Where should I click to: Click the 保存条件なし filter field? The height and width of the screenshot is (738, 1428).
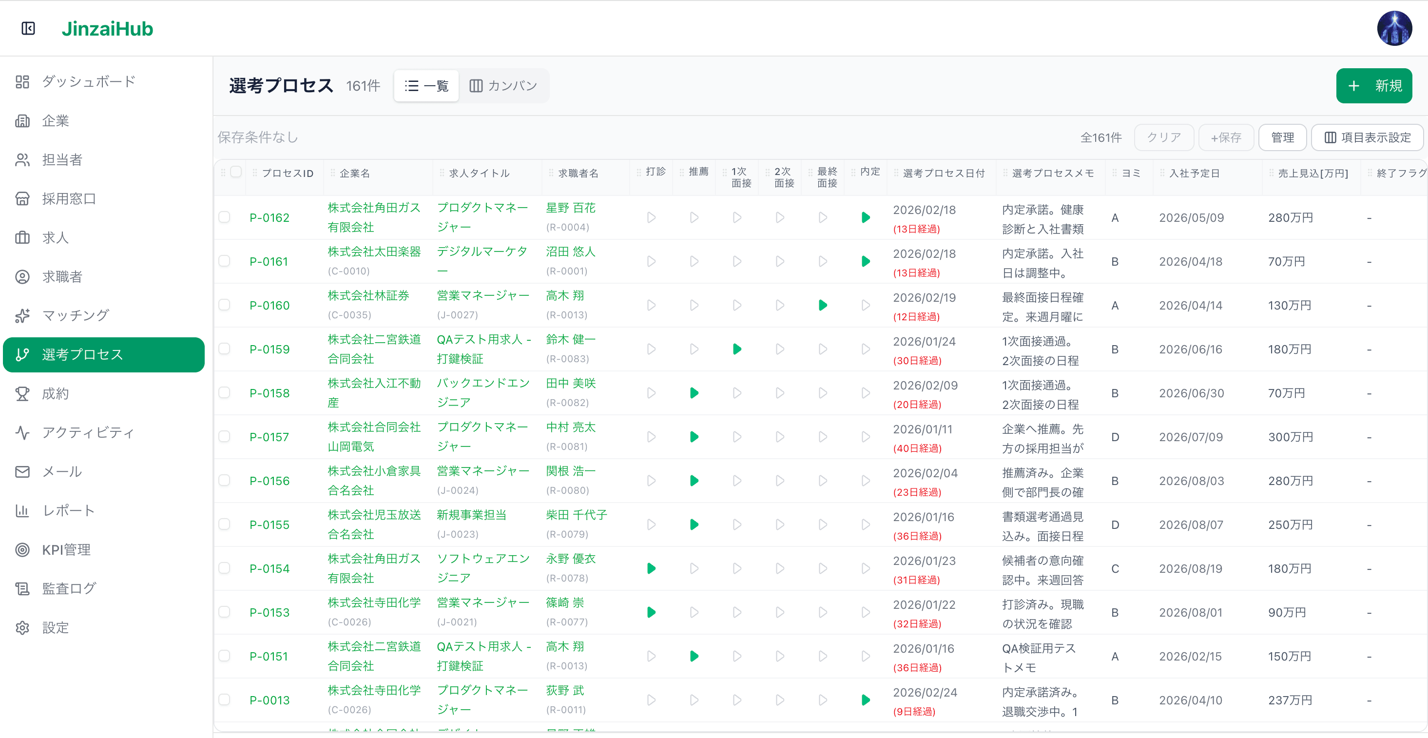pos(257,136)
